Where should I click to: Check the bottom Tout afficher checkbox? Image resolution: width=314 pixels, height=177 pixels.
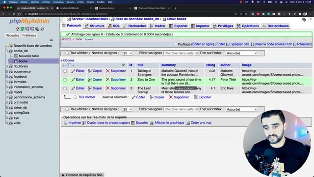pos(67,109)
